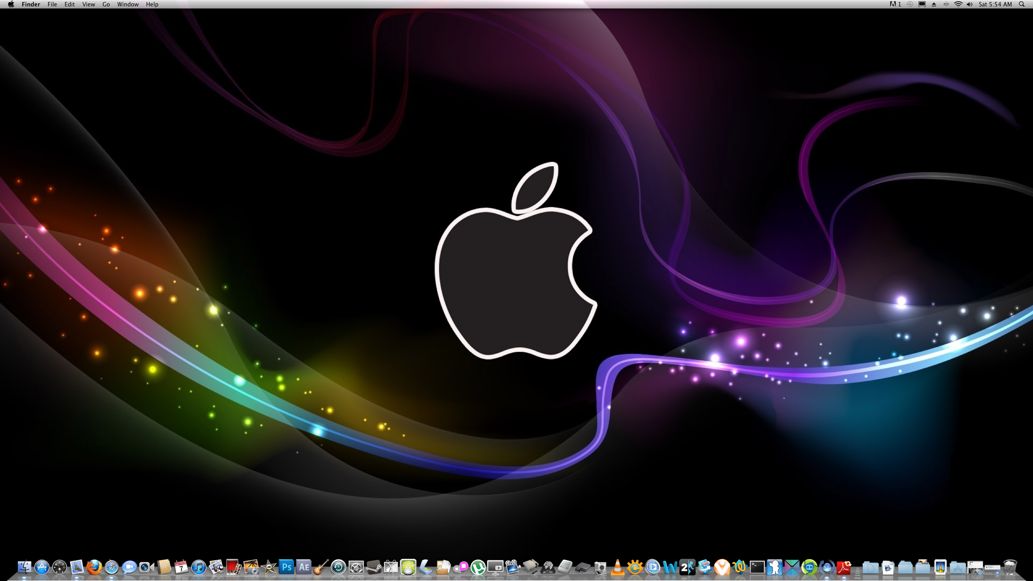This screenshot has height=581, width=1033.
Task: Launch Photoshop (Ps) from the dock
Action: click(286, 567)
